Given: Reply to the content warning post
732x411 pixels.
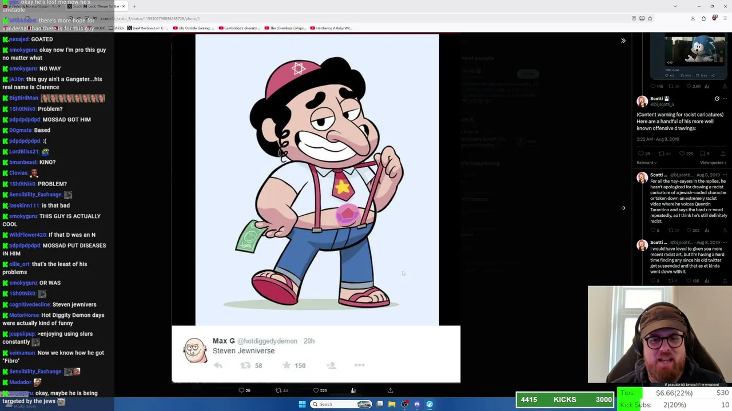Looking at the screenshot, I should [641, 154].
